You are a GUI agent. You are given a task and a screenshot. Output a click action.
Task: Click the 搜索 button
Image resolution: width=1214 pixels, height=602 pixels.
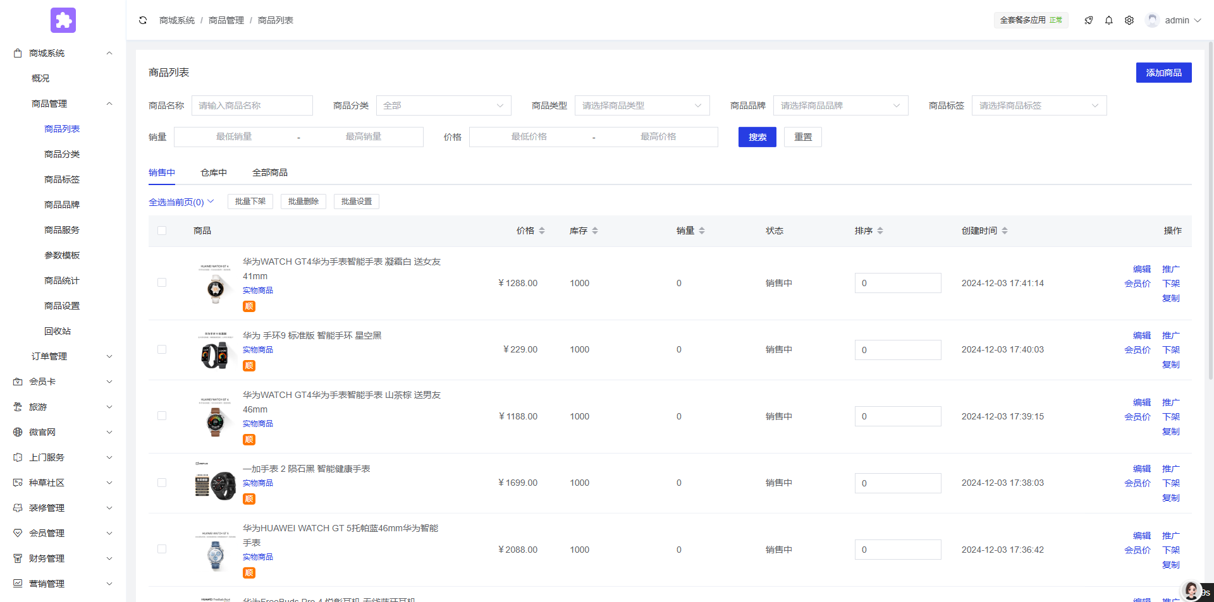[x=757, y=137]
